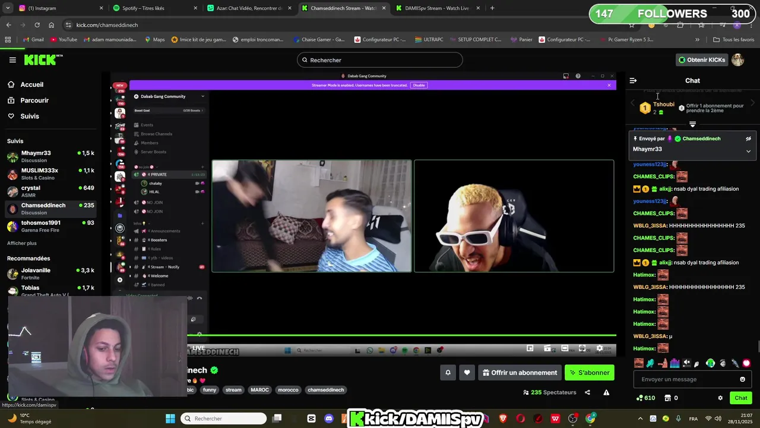The width and height of the screenshot is (760, 428).
Task: Share the stream
Action: [x=587, y=392]
